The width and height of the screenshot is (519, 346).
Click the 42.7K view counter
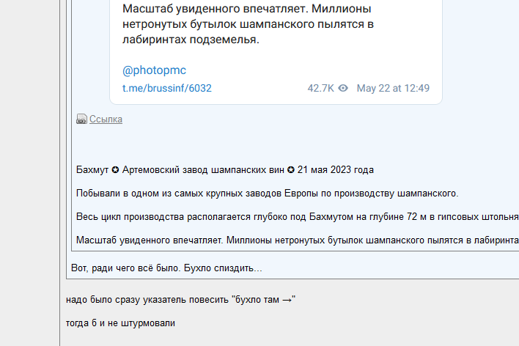point(320,88)
